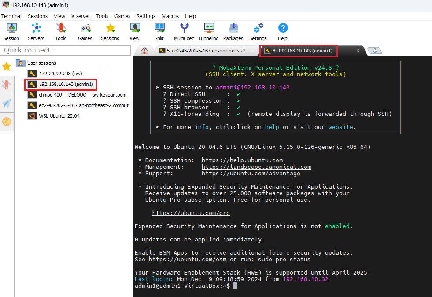Go to the Home tab icon

(144, 51)
